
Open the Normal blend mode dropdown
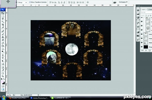146,12
